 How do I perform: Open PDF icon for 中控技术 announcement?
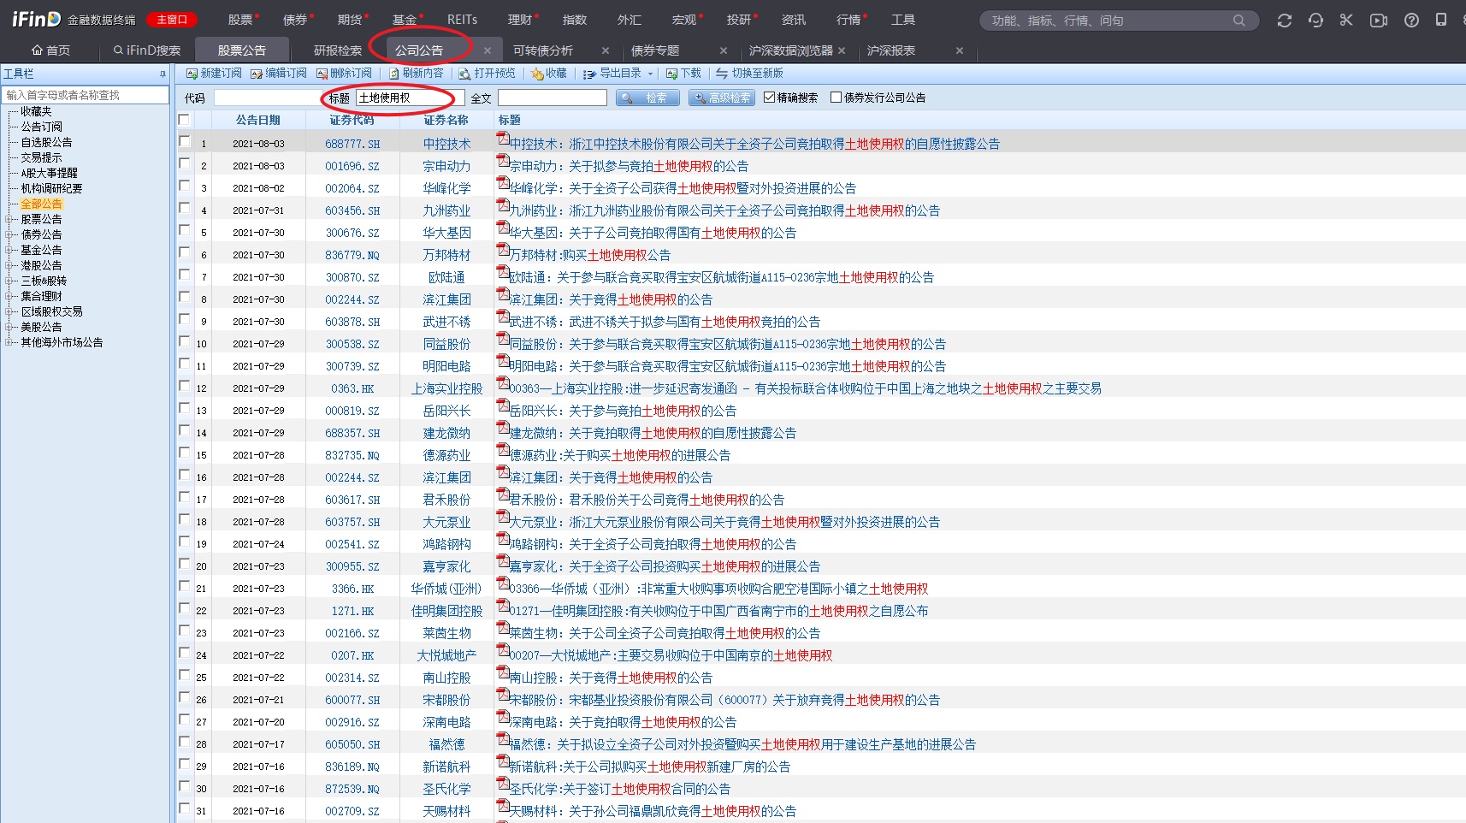pyautogui.click(x=503, y=139)
